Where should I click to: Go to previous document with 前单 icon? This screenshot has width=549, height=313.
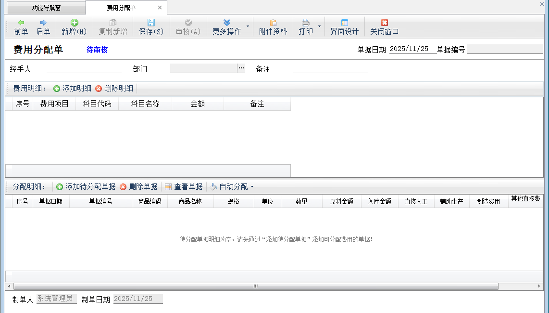21,23
